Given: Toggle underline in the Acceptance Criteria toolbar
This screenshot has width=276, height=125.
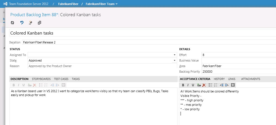Looking at the screenshot, I should tap(193, 85).
